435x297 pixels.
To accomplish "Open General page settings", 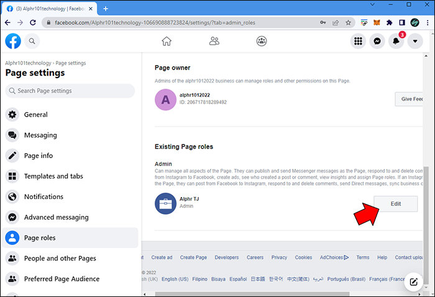I will click(x=70, y=115).
